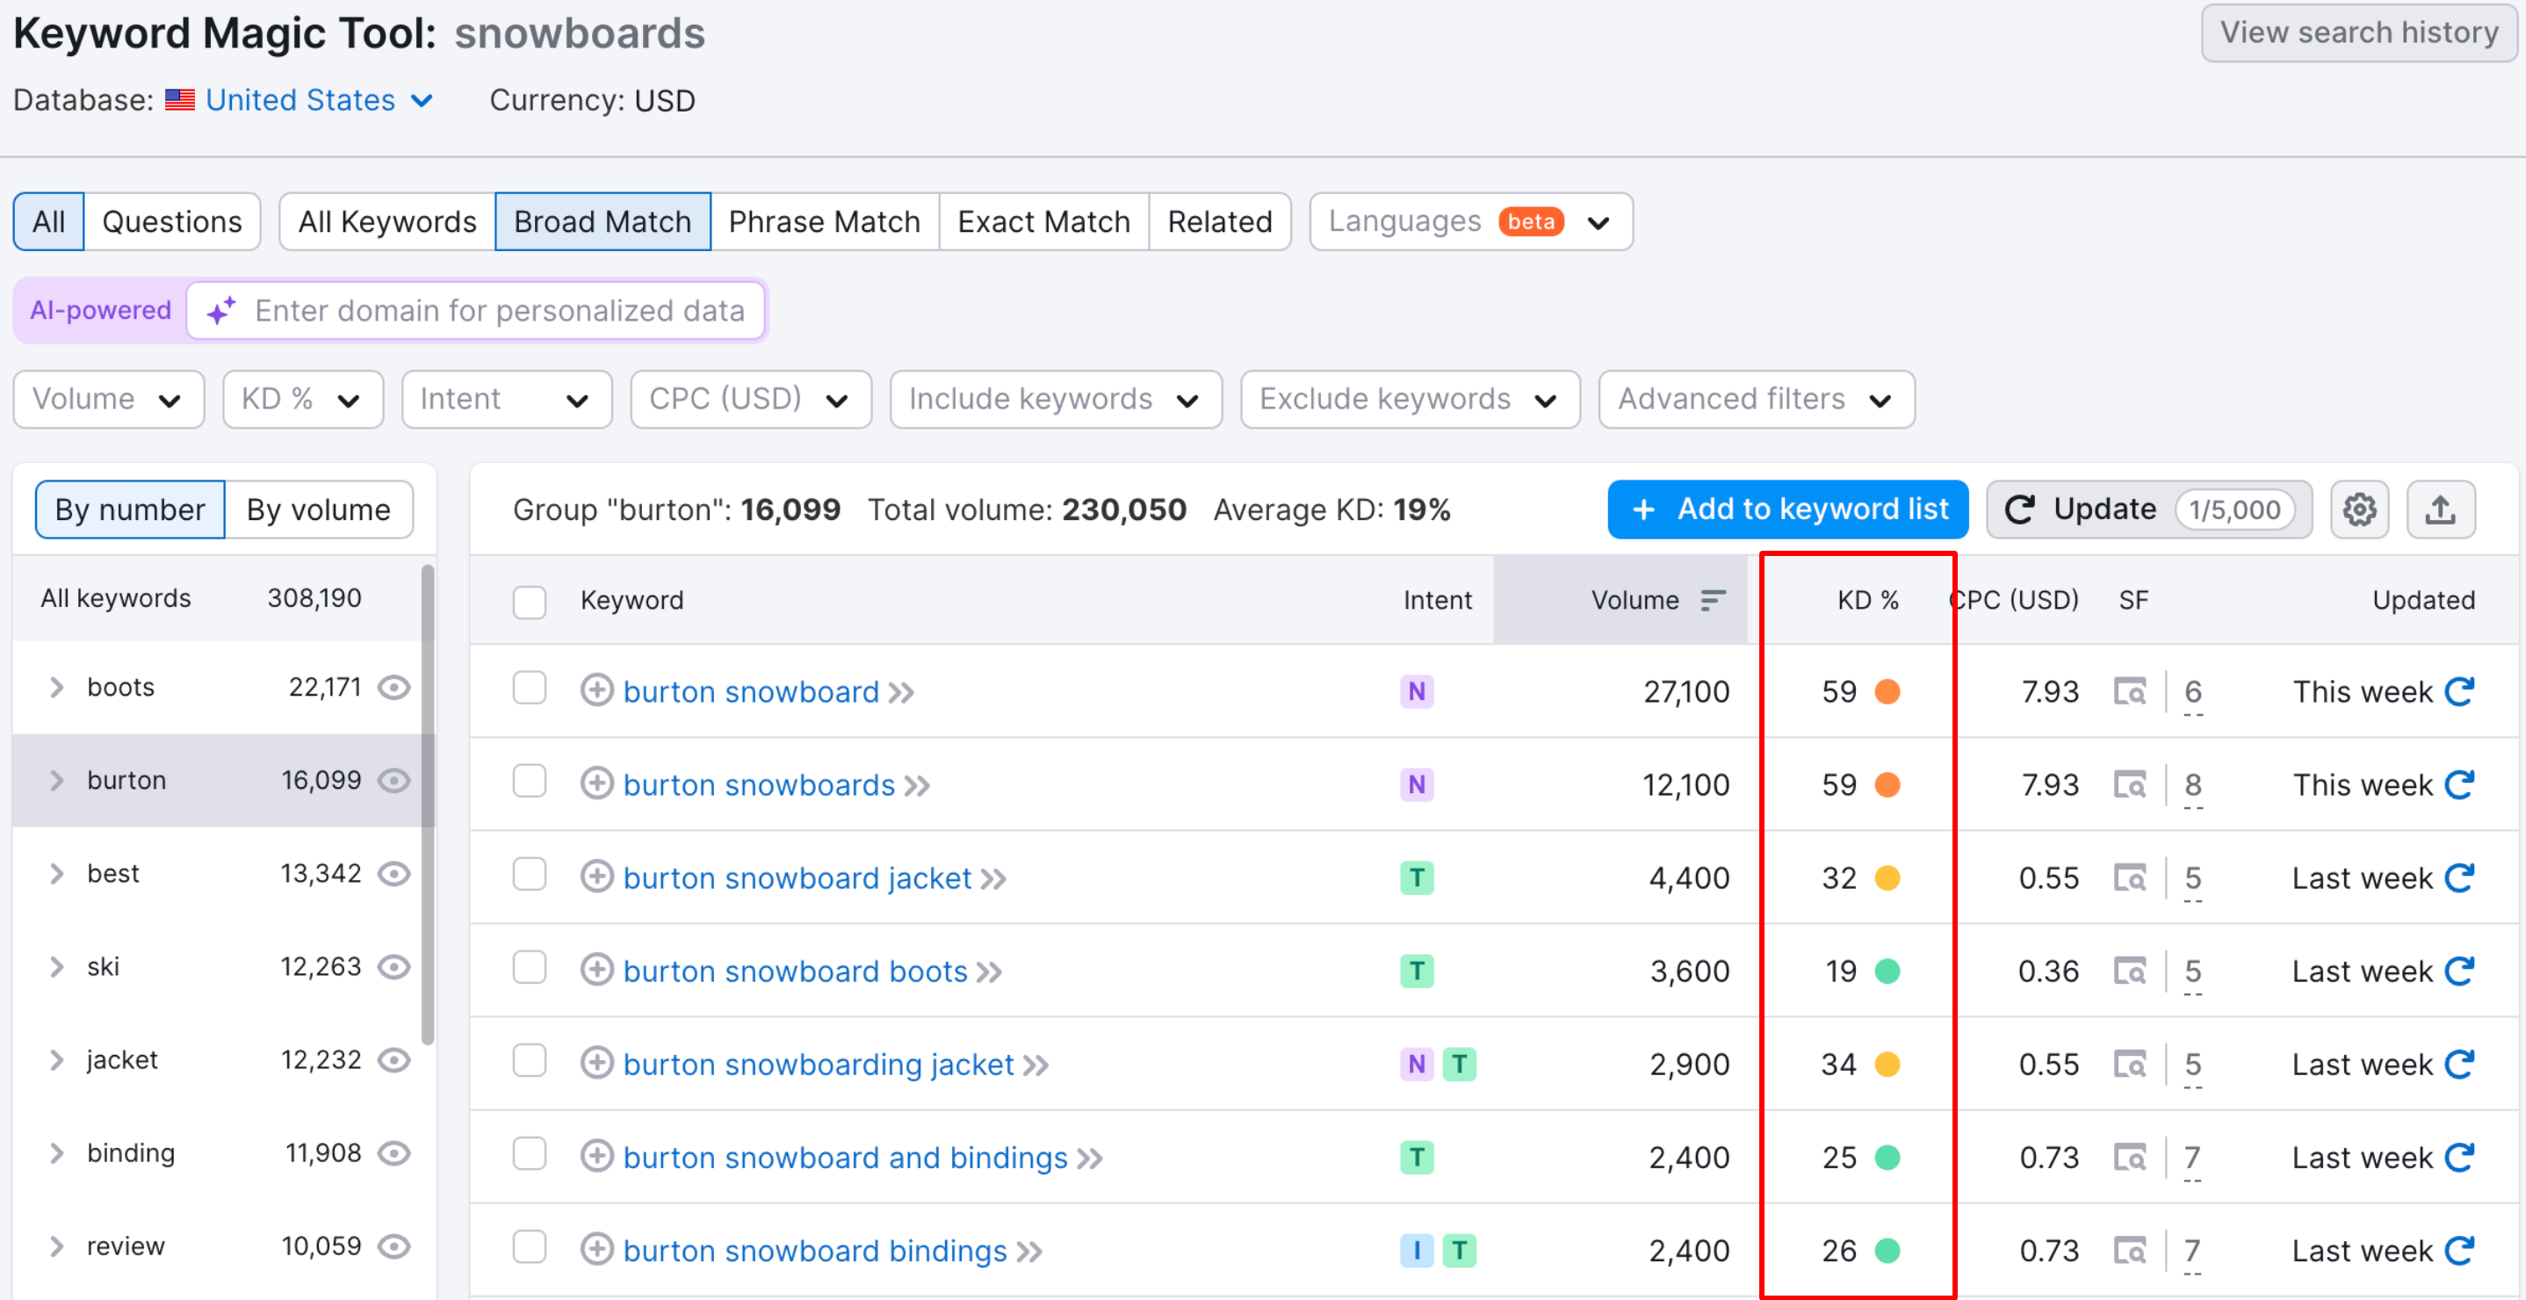Open the Advanced filters dropdown
The height and width of the screenshot is (1300, 2526).
click(x=1755, y=399)
